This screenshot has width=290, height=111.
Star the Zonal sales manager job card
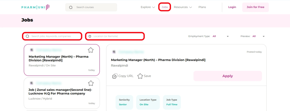pyautogui.click(x=91, y=83)
